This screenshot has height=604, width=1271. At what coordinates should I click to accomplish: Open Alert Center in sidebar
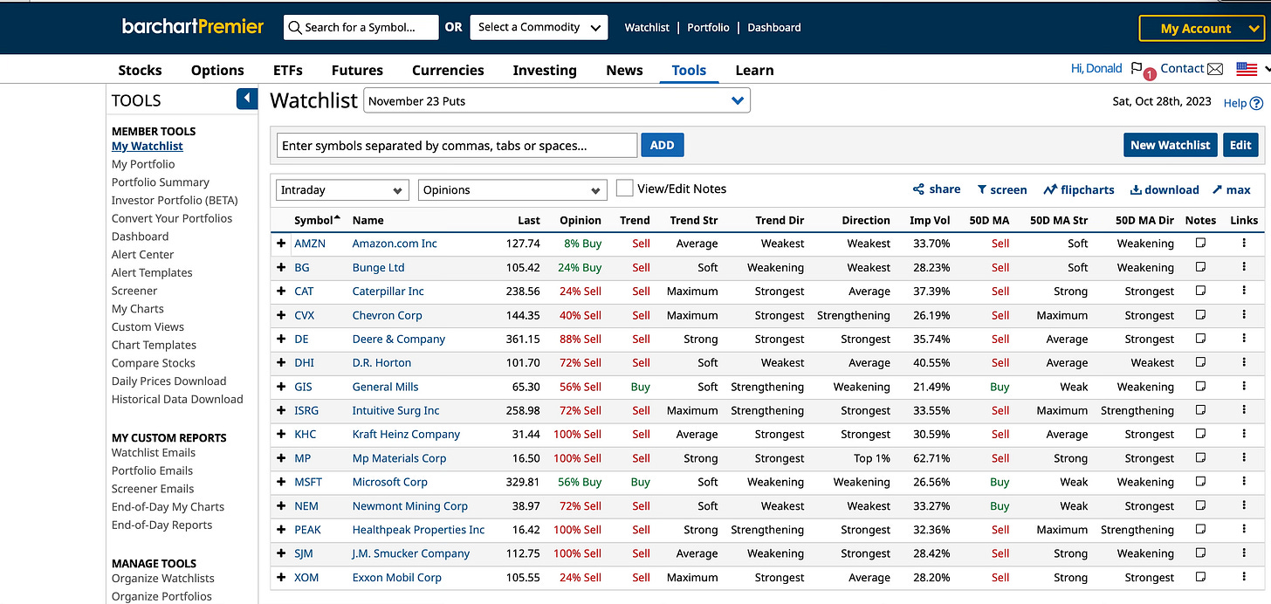tap(142, 254)
